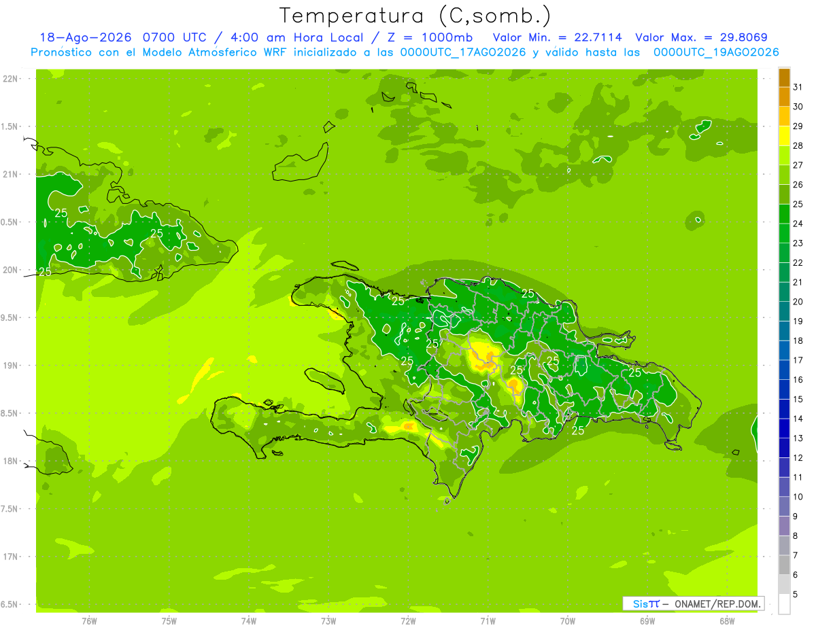Click the 'SisTT - ONAMET/REP.DOM.' credit label
Image resolution: width=816 pixels, height=630 pixels.
coord(693,603)
